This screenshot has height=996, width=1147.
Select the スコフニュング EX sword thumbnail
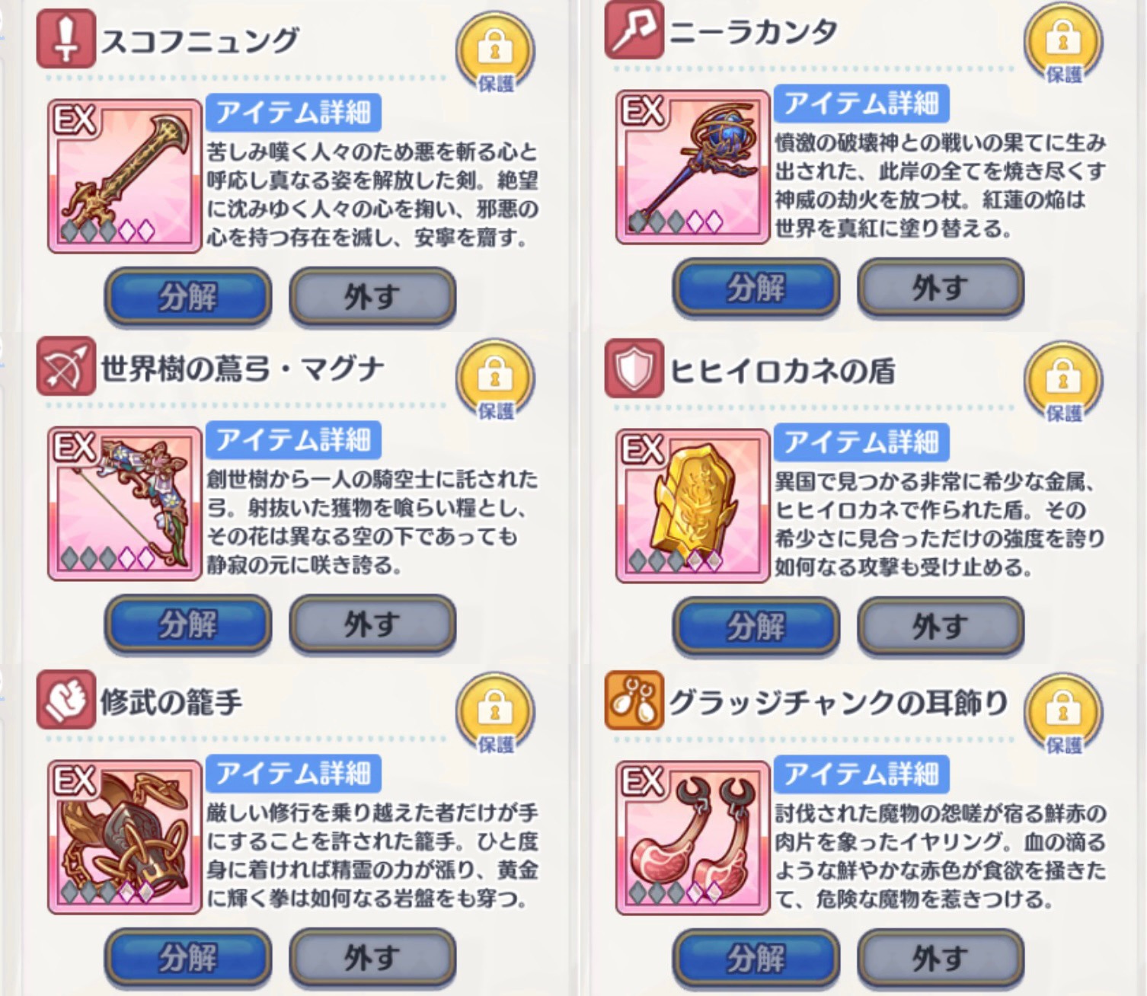(125, 176)
